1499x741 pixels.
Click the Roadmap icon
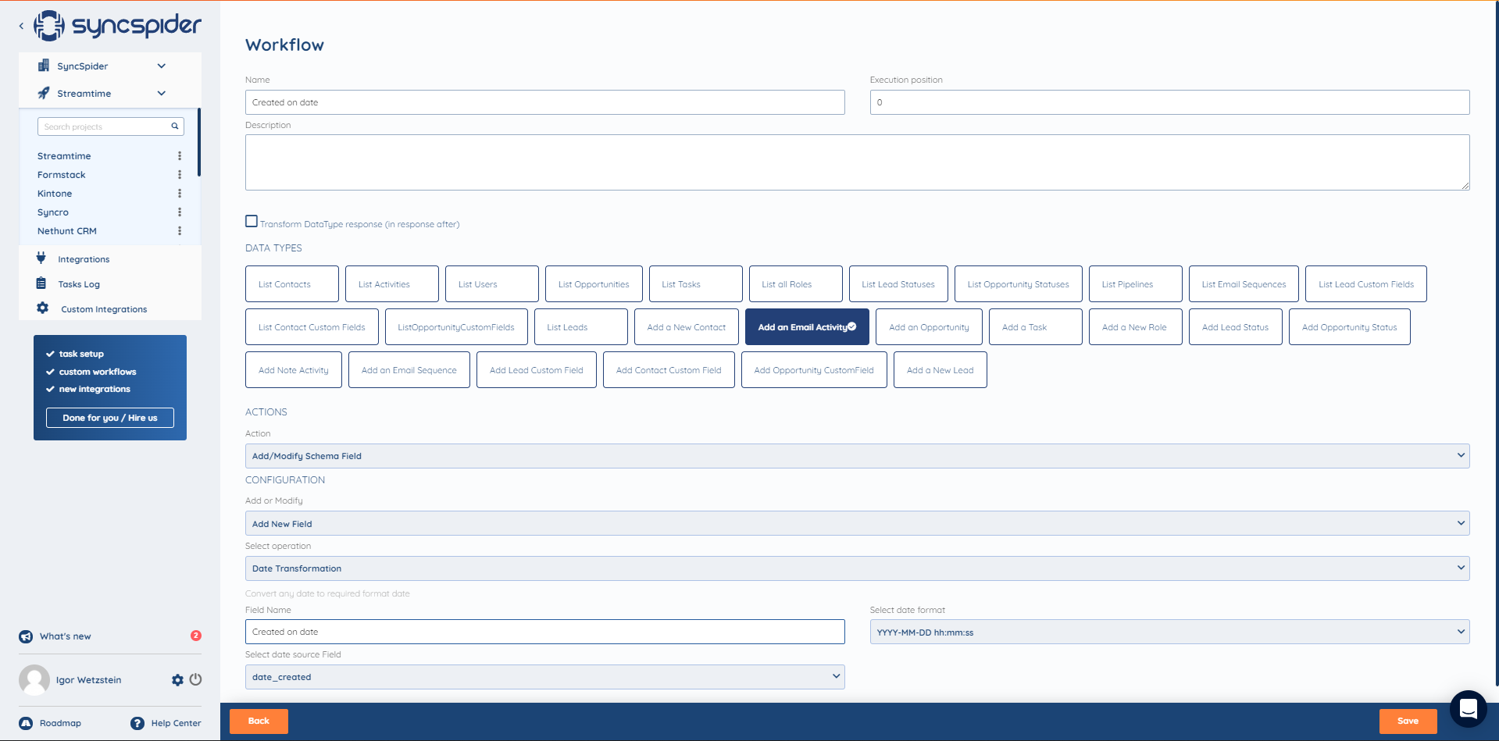[26, 723]
